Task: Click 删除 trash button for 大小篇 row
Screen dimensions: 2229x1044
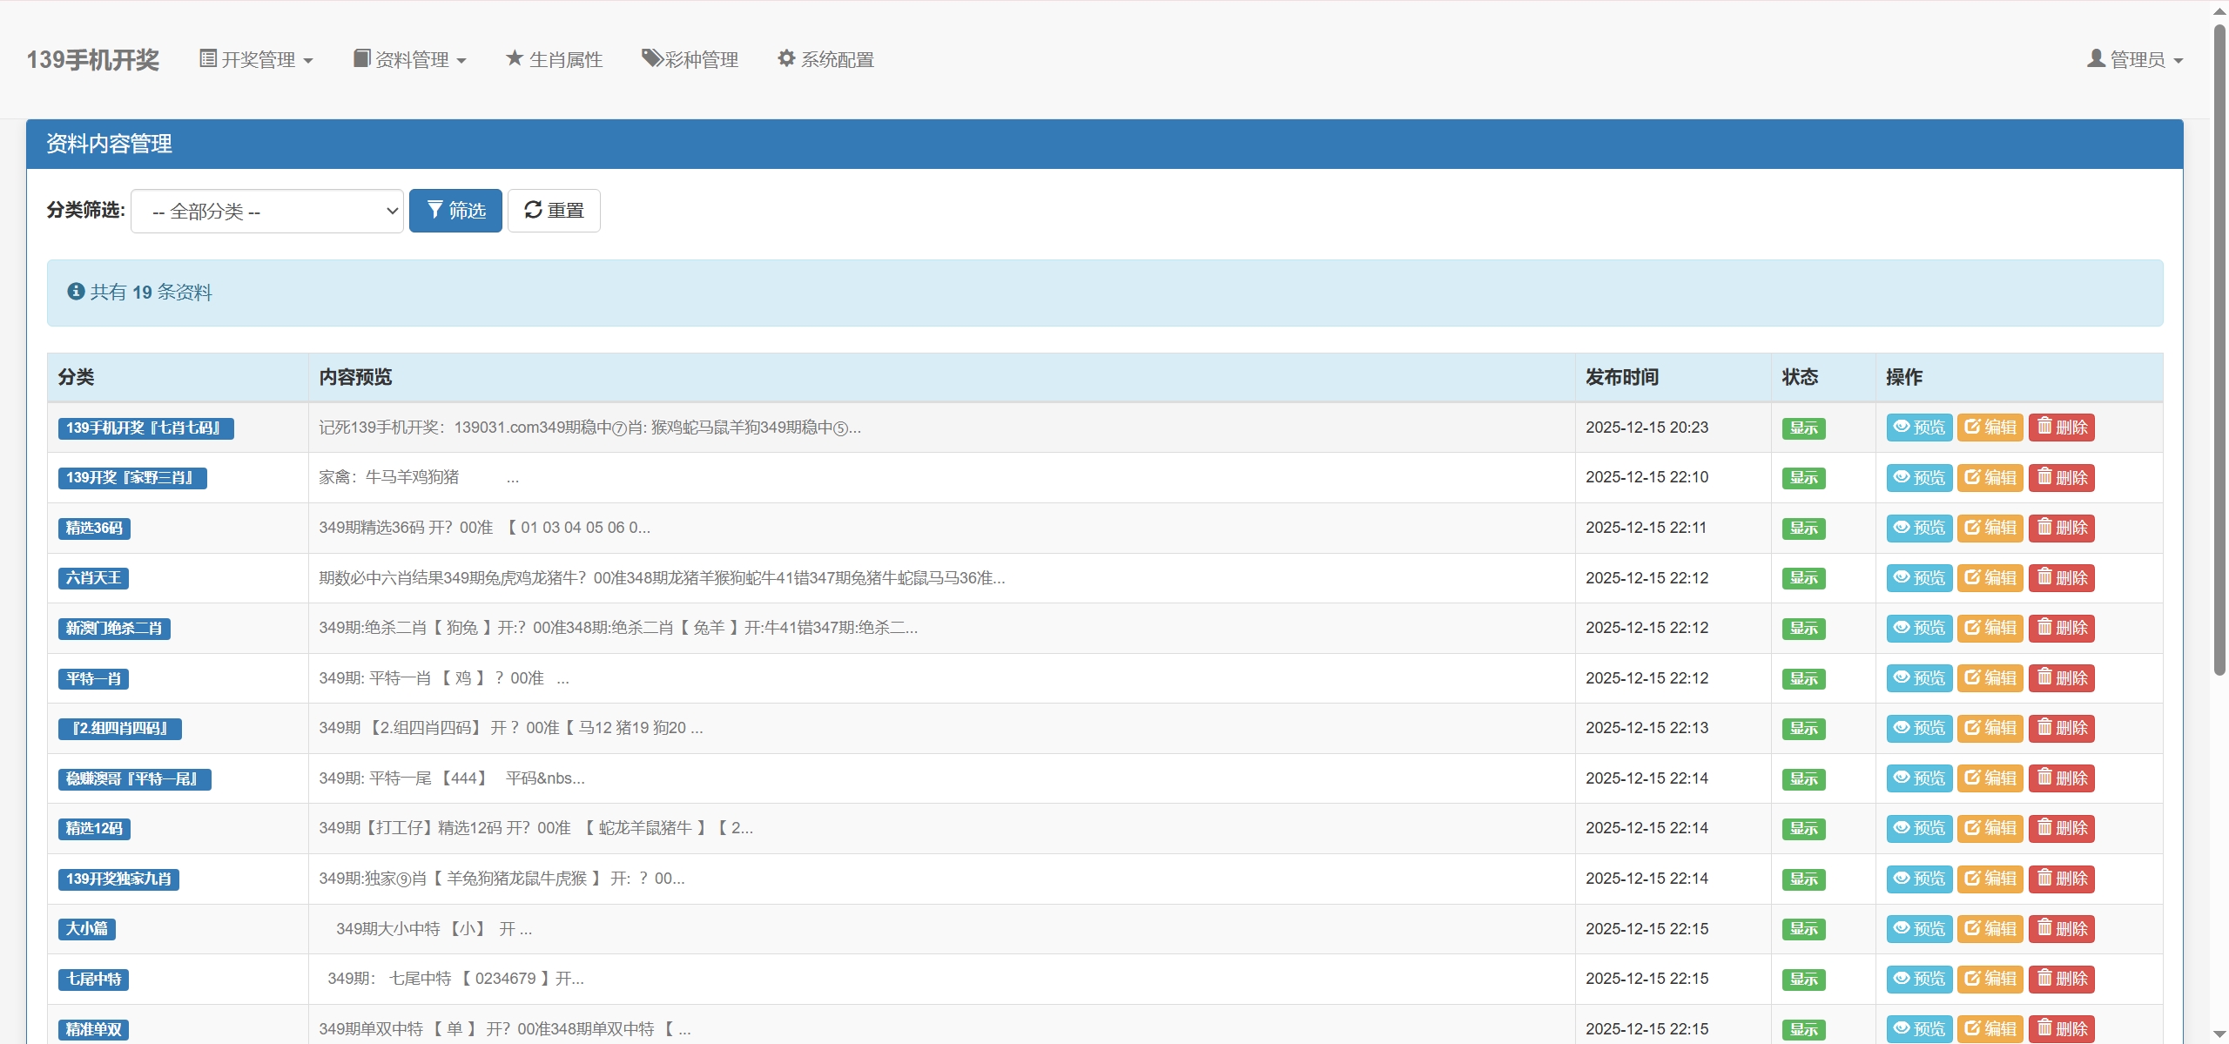Action: pyautogui.click(x=2062, y=929)
